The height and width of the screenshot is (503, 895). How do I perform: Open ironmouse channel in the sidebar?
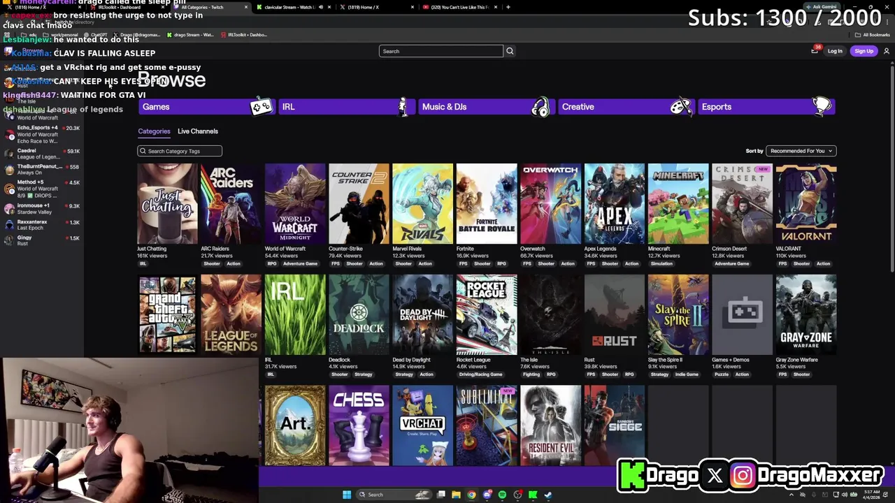pos(42,208)
